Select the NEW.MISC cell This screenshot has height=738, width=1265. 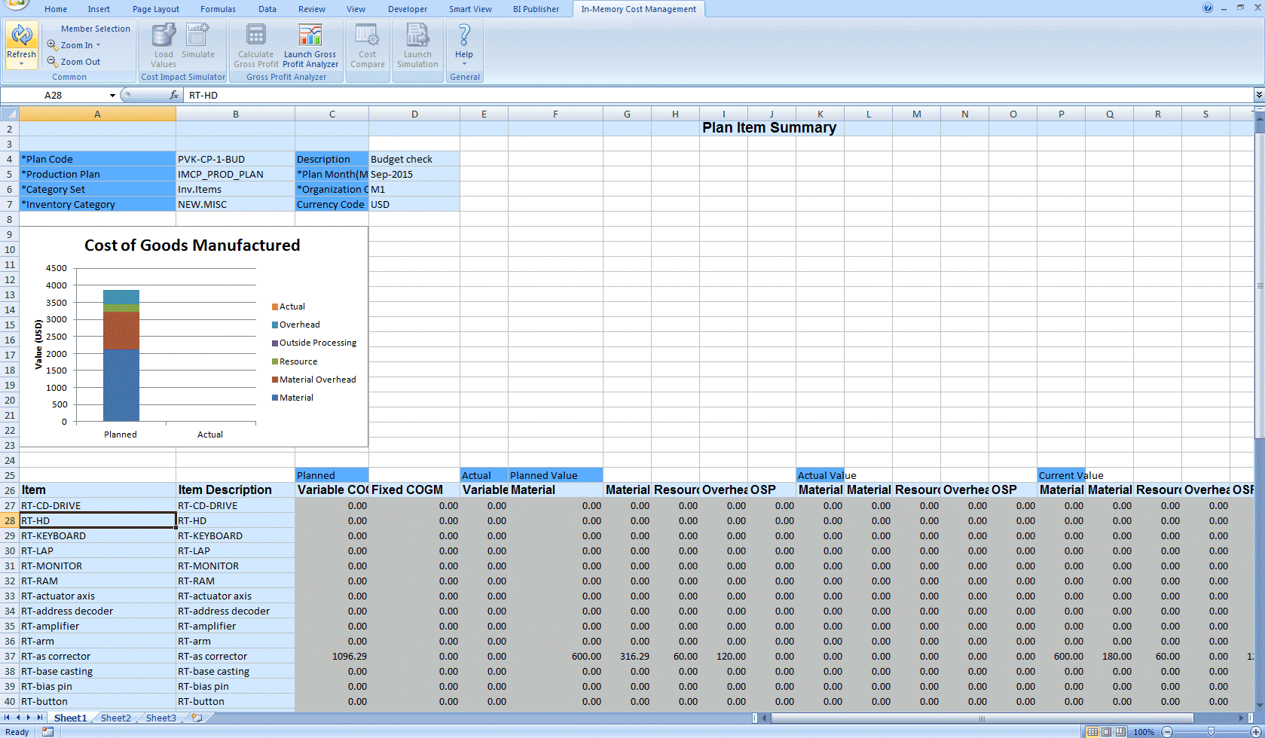pyautogui.click(x=235, y=204)
